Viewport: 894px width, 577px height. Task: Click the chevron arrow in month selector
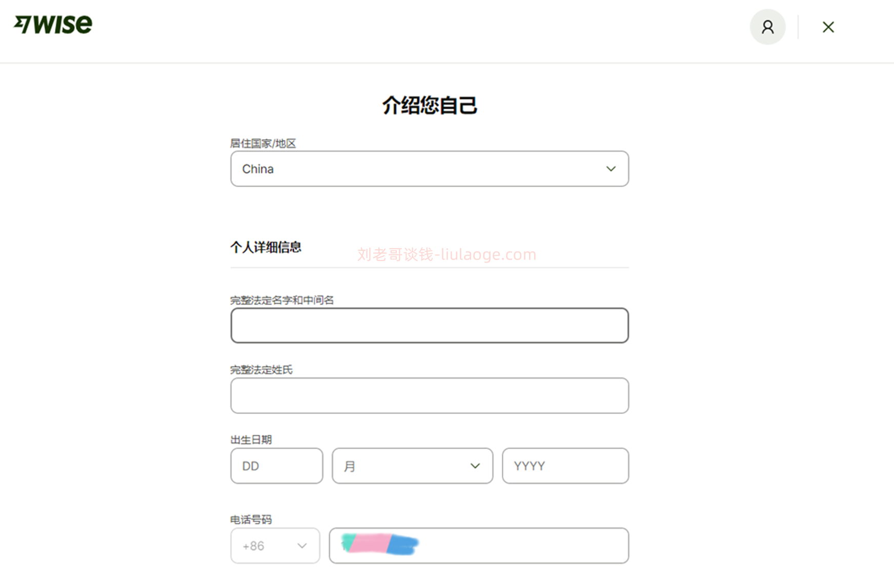pyautogui.click(x=475, y=466)
